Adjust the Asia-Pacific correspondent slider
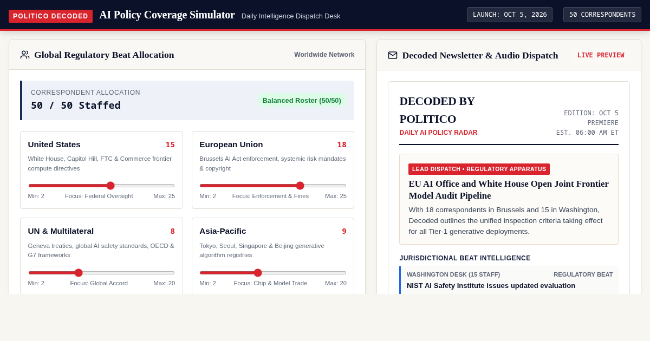Viewport: 650px width, 341px height. point(273,273)
